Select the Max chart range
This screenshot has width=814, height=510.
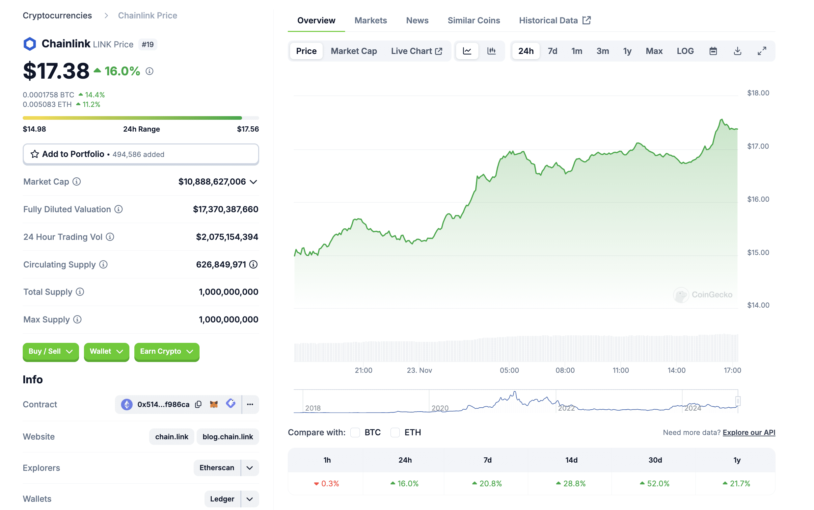click(x=654, y=51)
